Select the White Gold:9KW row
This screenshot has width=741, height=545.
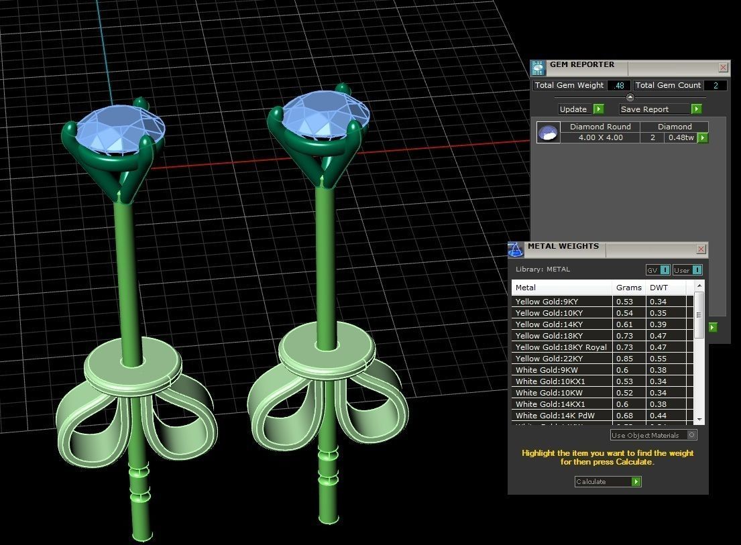coord(602,370)
